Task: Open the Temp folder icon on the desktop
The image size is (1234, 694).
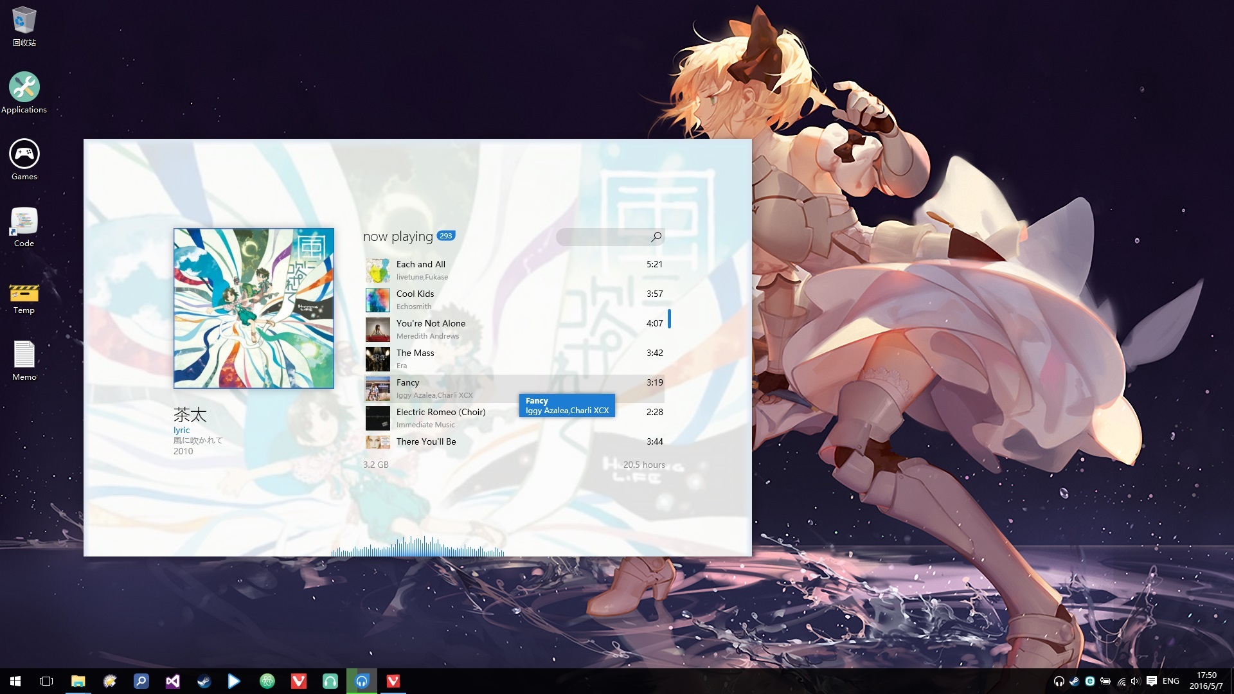Action: (24, 294)
